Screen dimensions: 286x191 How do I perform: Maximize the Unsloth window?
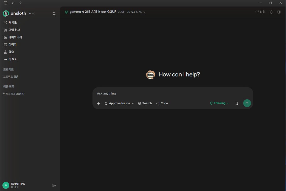(x=271, y=3)
